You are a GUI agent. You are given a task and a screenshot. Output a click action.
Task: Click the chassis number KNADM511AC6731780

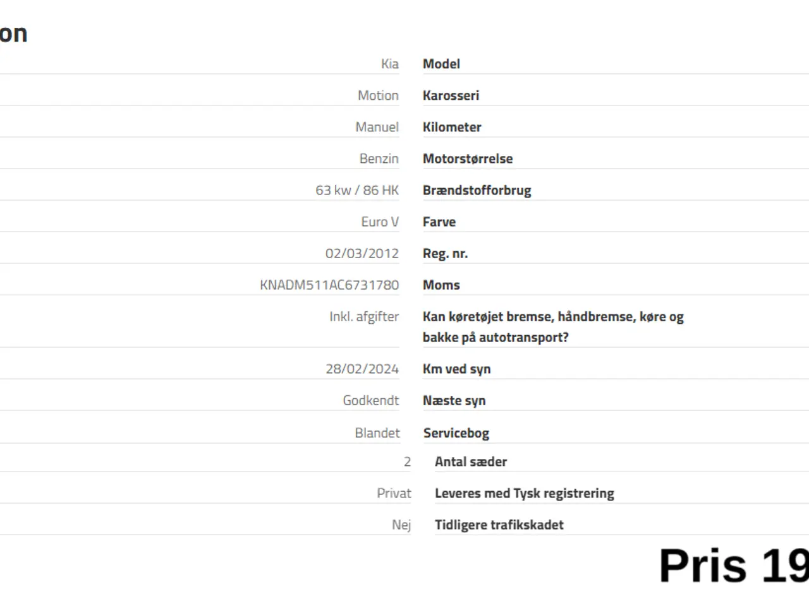329,285
